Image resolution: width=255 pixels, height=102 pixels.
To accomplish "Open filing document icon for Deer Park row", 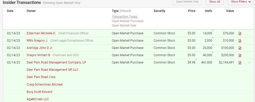I will pos(240,63).
